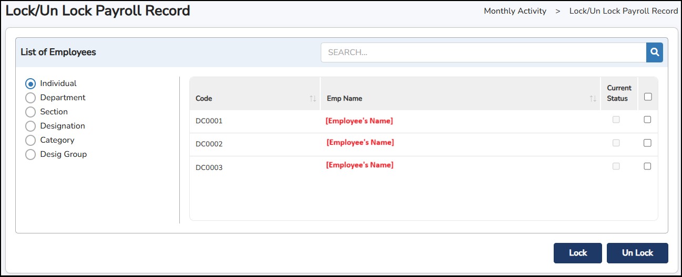Tick the select-all checkbox in table header
The height and width of the screenshot is (277, 682).
point(647,97)
